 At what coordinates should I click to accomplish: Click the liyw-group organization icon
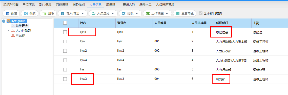(9, 21)
